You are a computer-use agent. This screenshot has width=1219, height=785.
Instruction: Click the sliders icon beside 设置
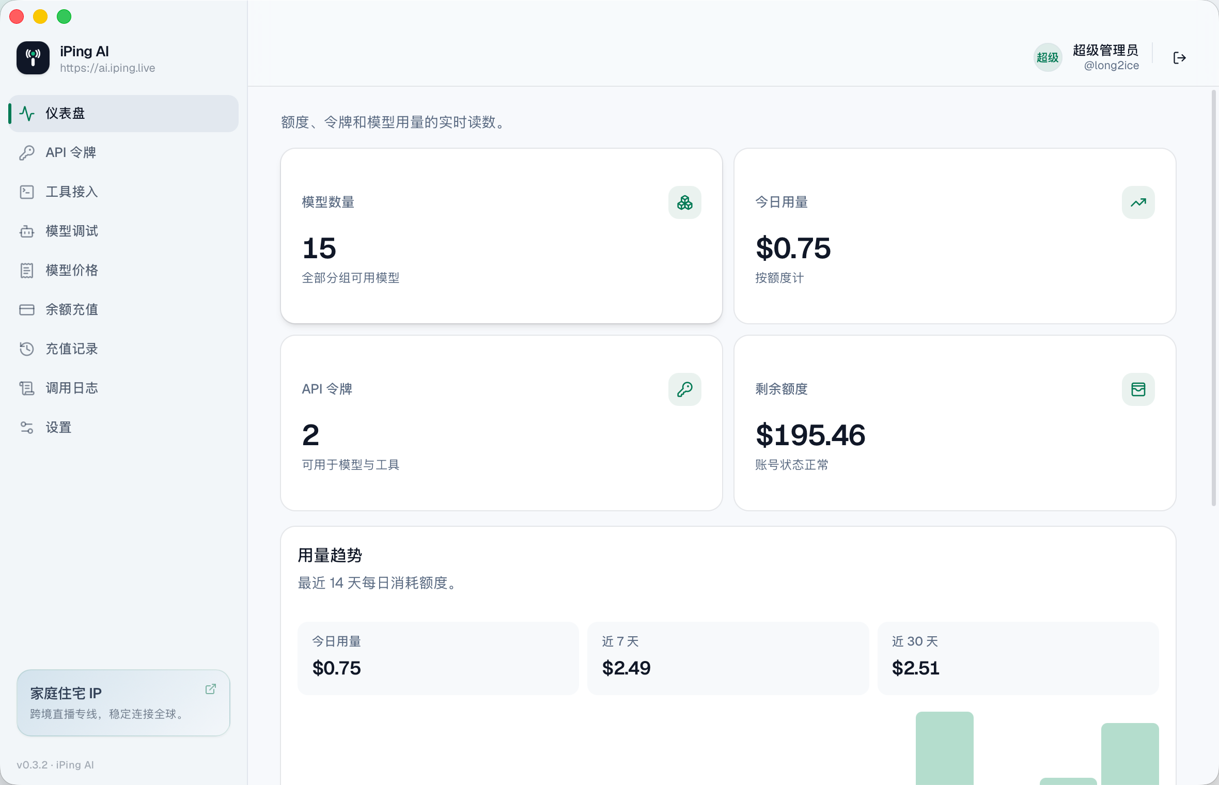click(x=27, y=427)
